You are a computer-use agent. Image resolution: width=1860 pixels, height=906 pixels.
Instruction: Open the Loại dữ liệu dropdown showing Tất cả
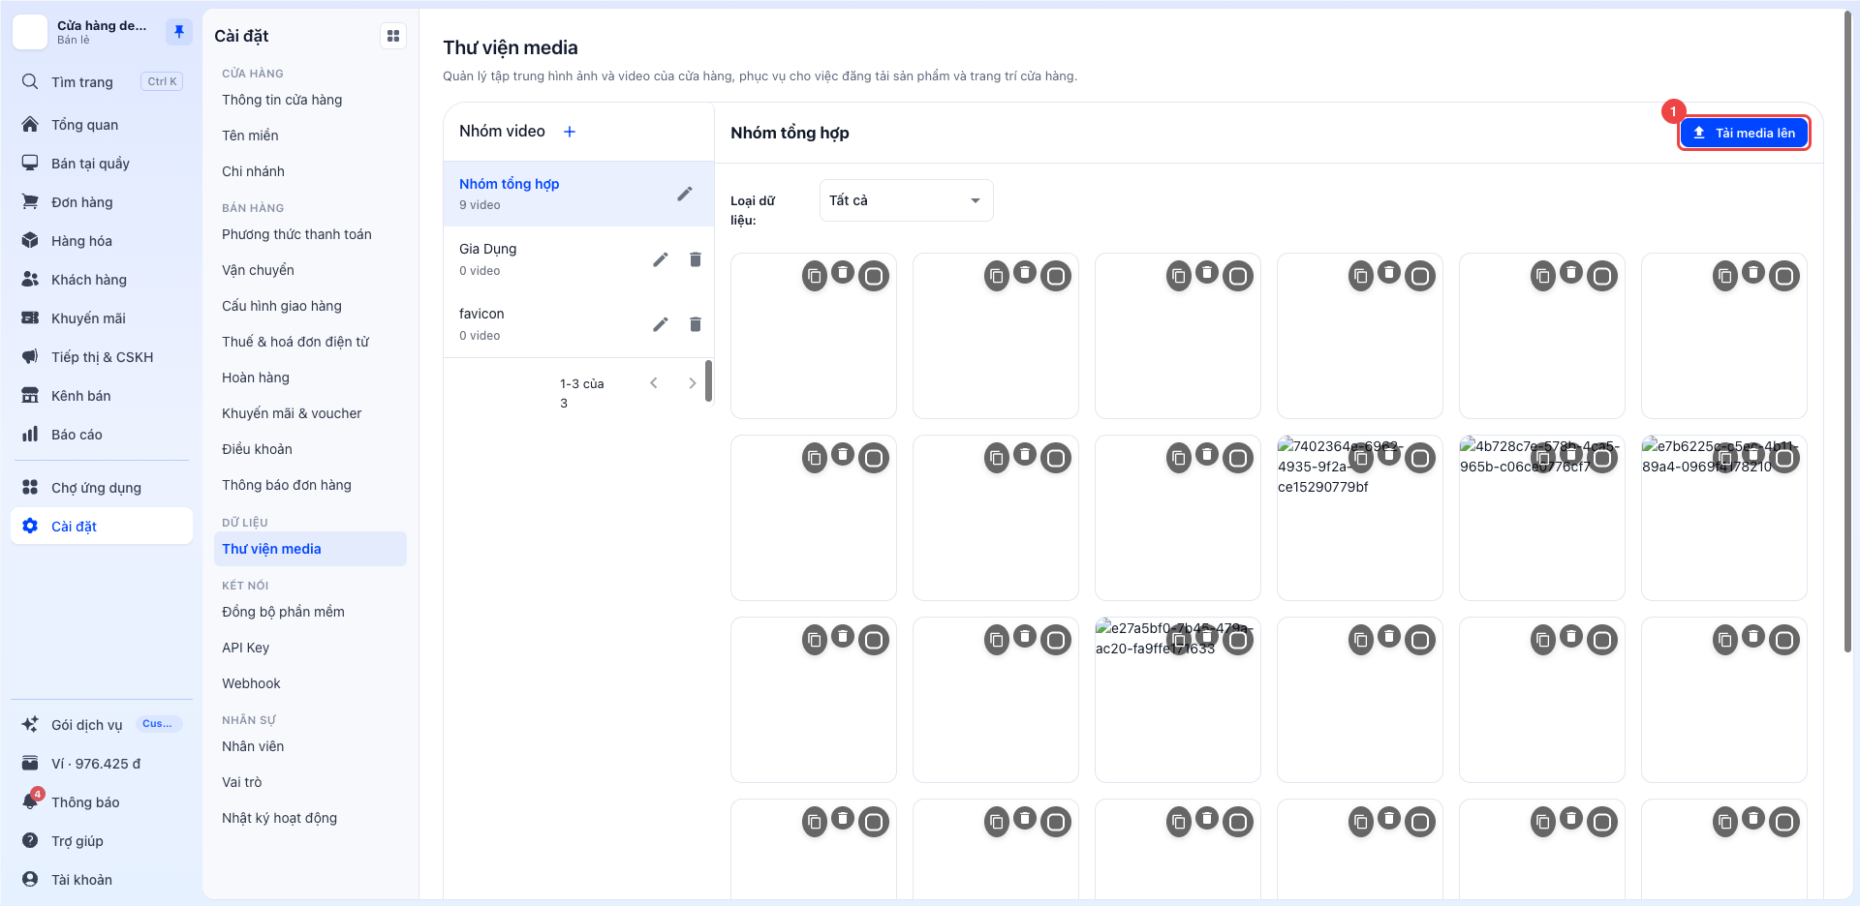[906, 200]
